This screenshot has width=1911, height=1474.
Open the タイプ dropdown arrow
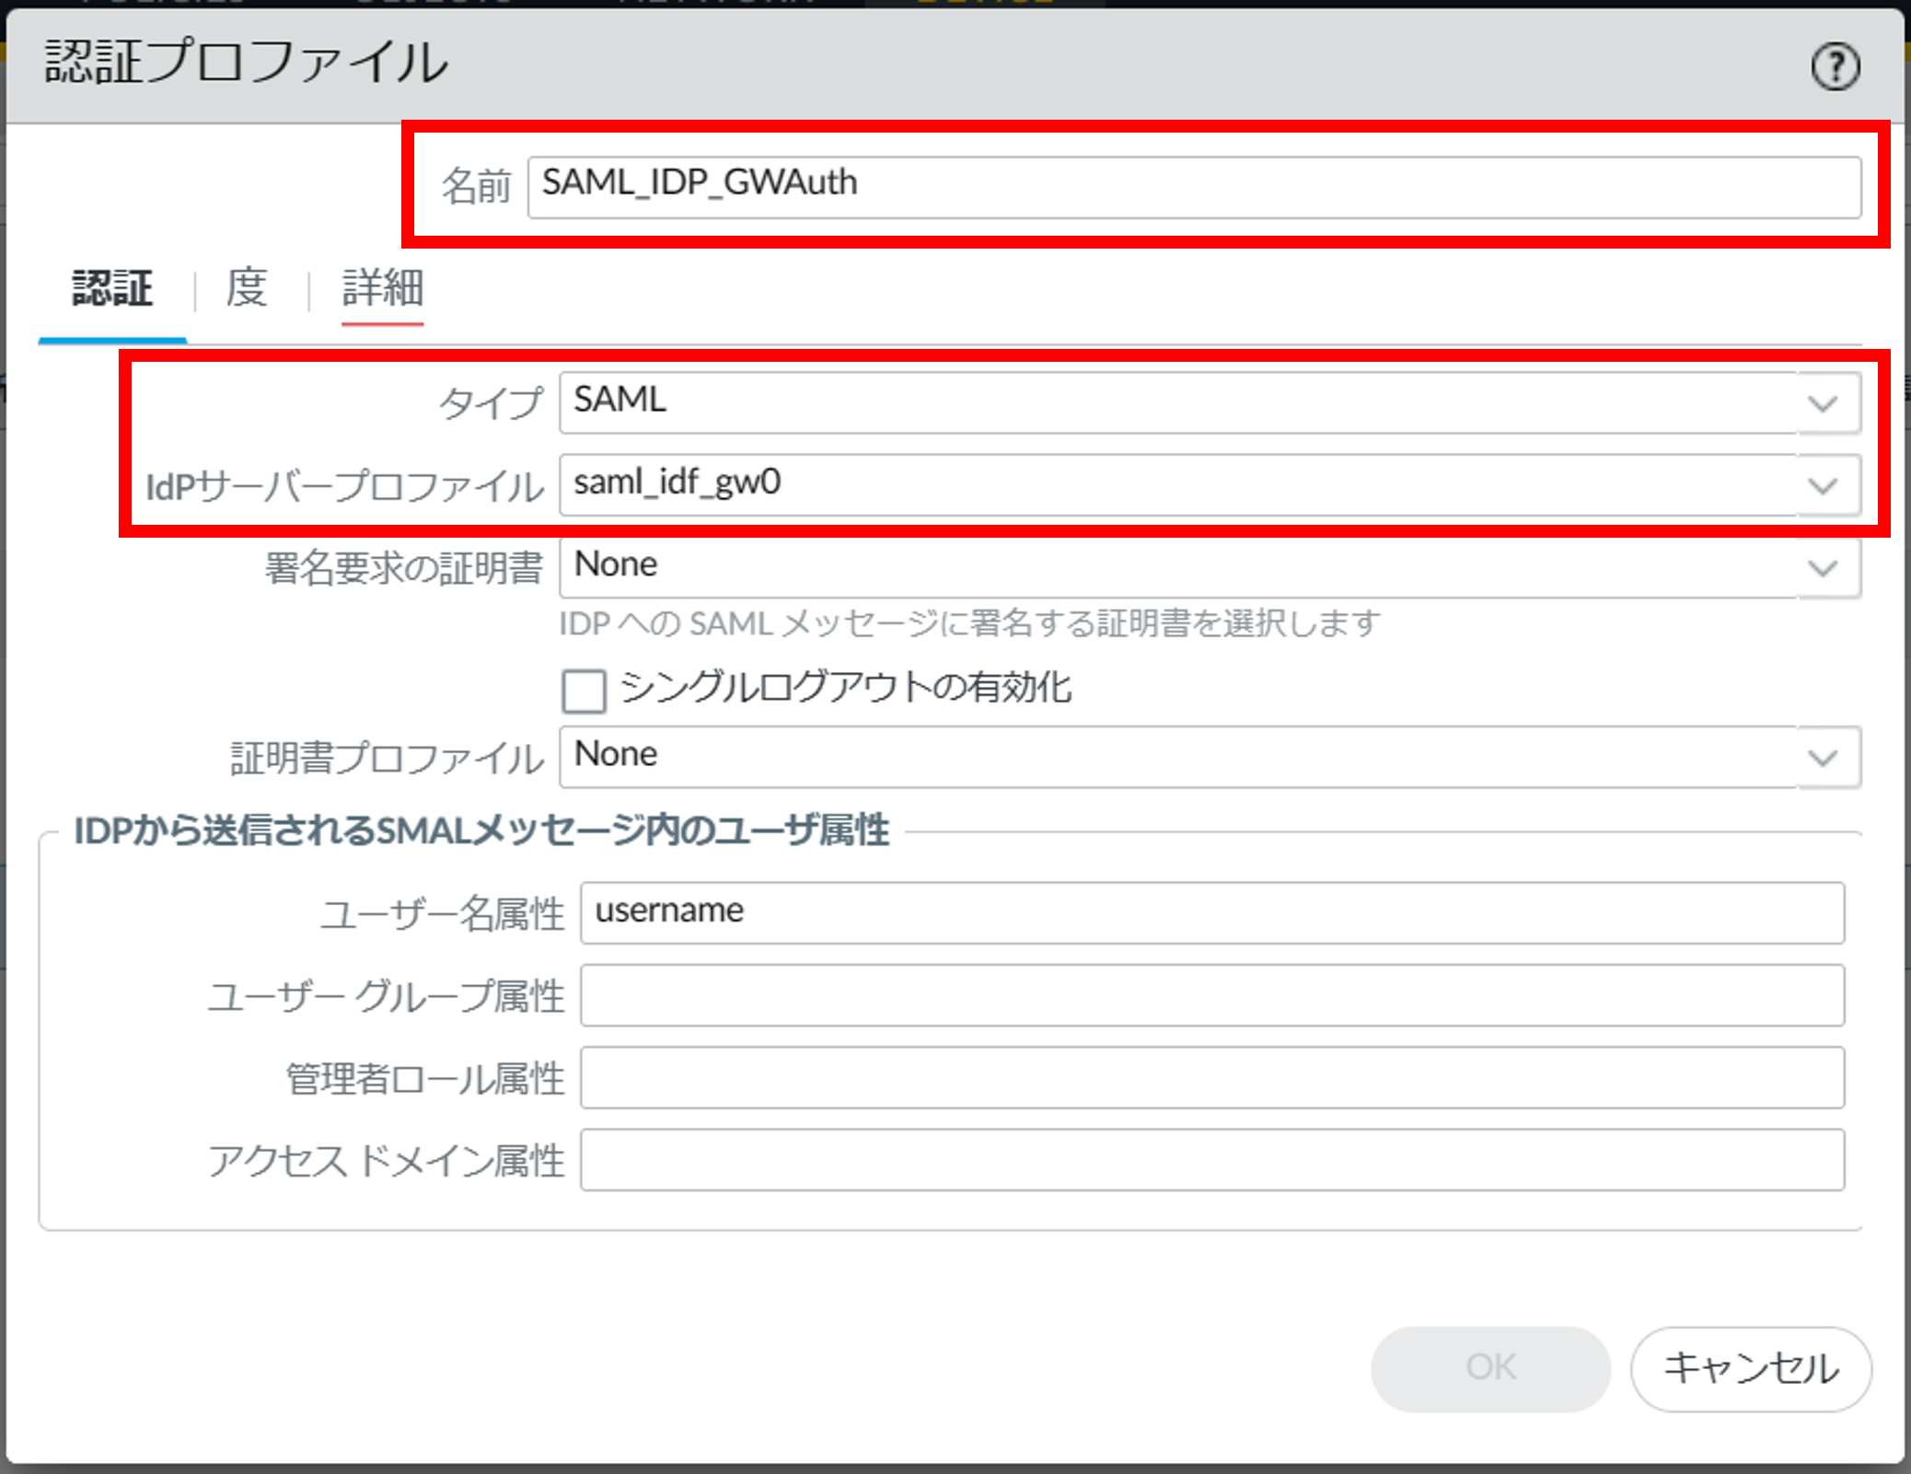(1822, 403)
